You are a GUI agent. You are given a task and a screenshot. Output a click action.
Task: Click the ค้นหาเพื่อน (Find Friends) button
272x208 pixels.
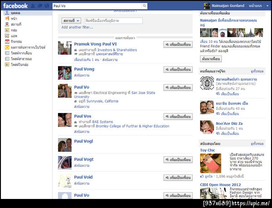click(x=211, y=59)
